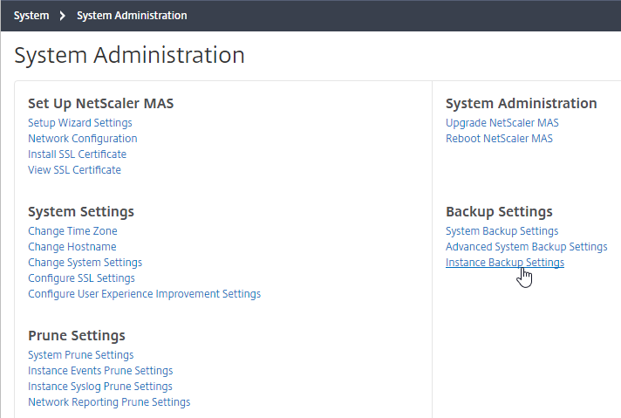This screenshot has height=418, width=621.
Task: Go to System in the breadcrumb
Action: point(31,16)
